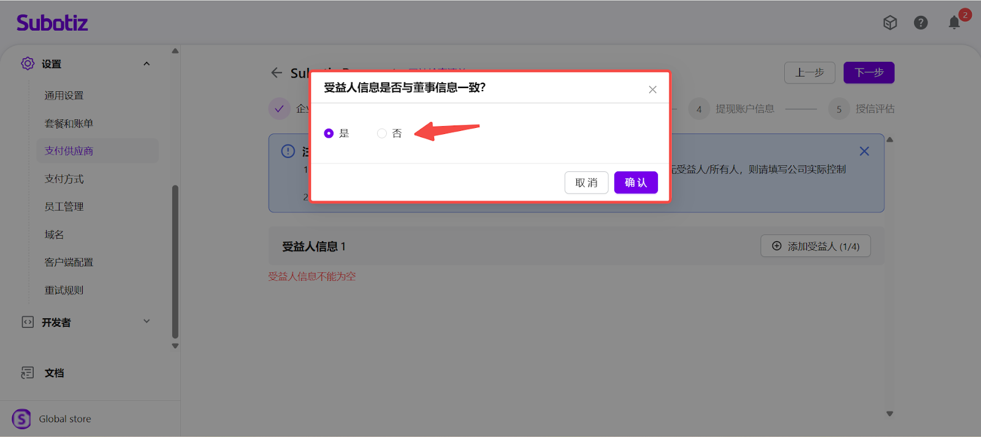Open the help question mark icon
The height and width of the screenshot is (437, 981).
[x=920, y=23]
